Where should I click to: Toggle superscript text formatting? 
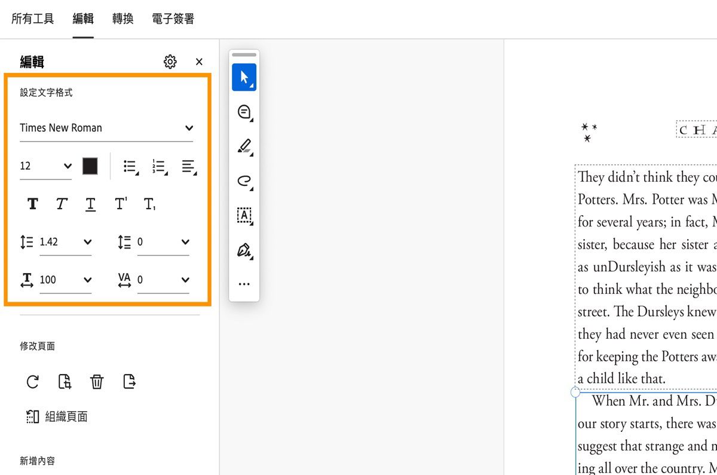pyautogui.click(x=120, y=204)
